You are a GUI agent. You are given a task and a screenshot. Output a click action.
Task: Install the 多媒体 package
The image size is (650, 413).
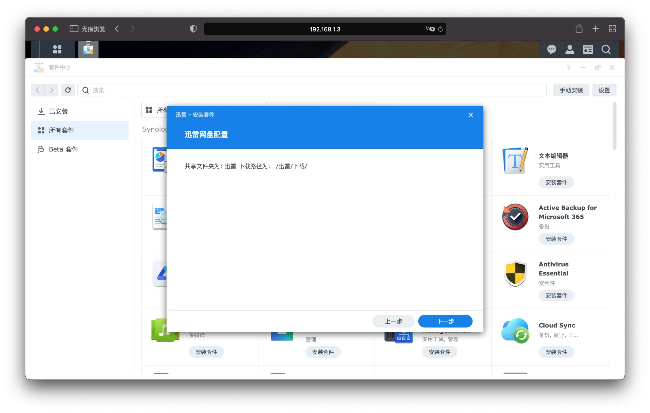pos(206,352)
